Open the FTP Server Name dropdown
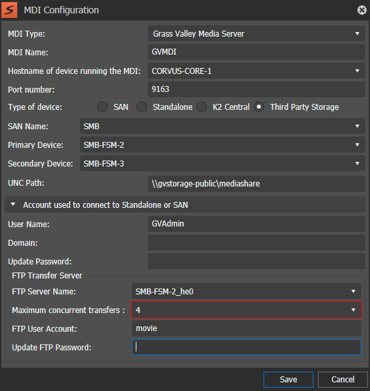 246,291
